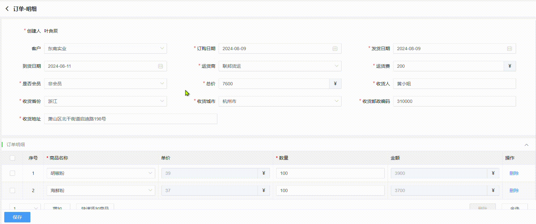The width and height of the screenshot is (536, 224).
Task: Click ¥ symbol in row 1 金额 field
Action: [x=493, y=173]
